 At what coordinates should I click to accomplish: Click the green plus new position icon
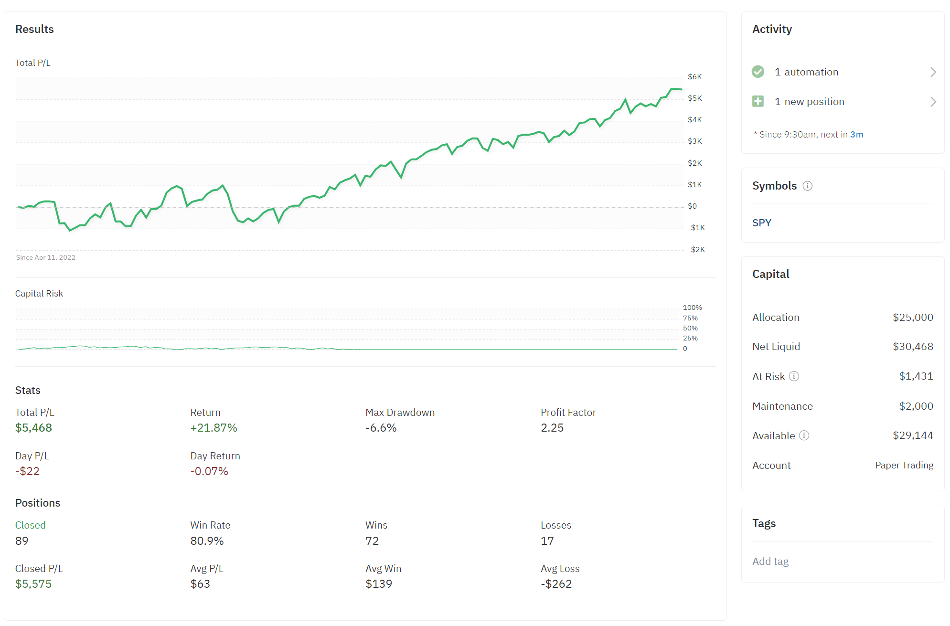pyautogui.click(x=758, y=101)
